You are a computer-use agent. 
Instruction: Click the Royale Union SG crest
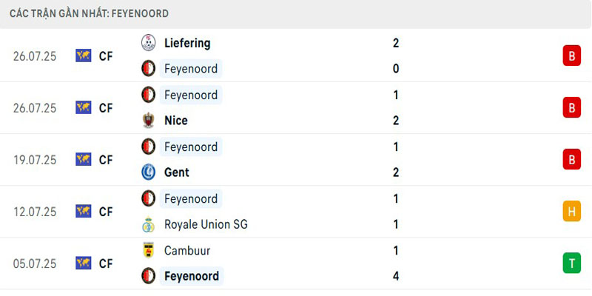coord(149,223)
